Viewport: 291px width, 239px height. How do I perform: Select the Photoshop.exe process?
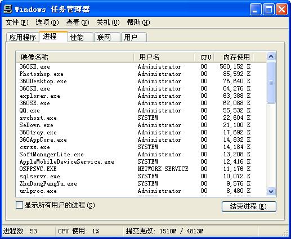point(141,74)
